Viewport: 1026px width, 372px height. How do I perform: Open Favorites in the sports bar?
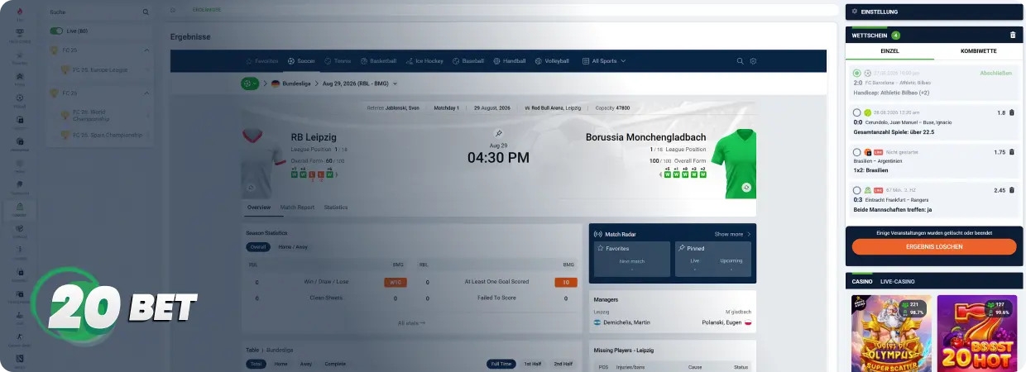[261, 61]
